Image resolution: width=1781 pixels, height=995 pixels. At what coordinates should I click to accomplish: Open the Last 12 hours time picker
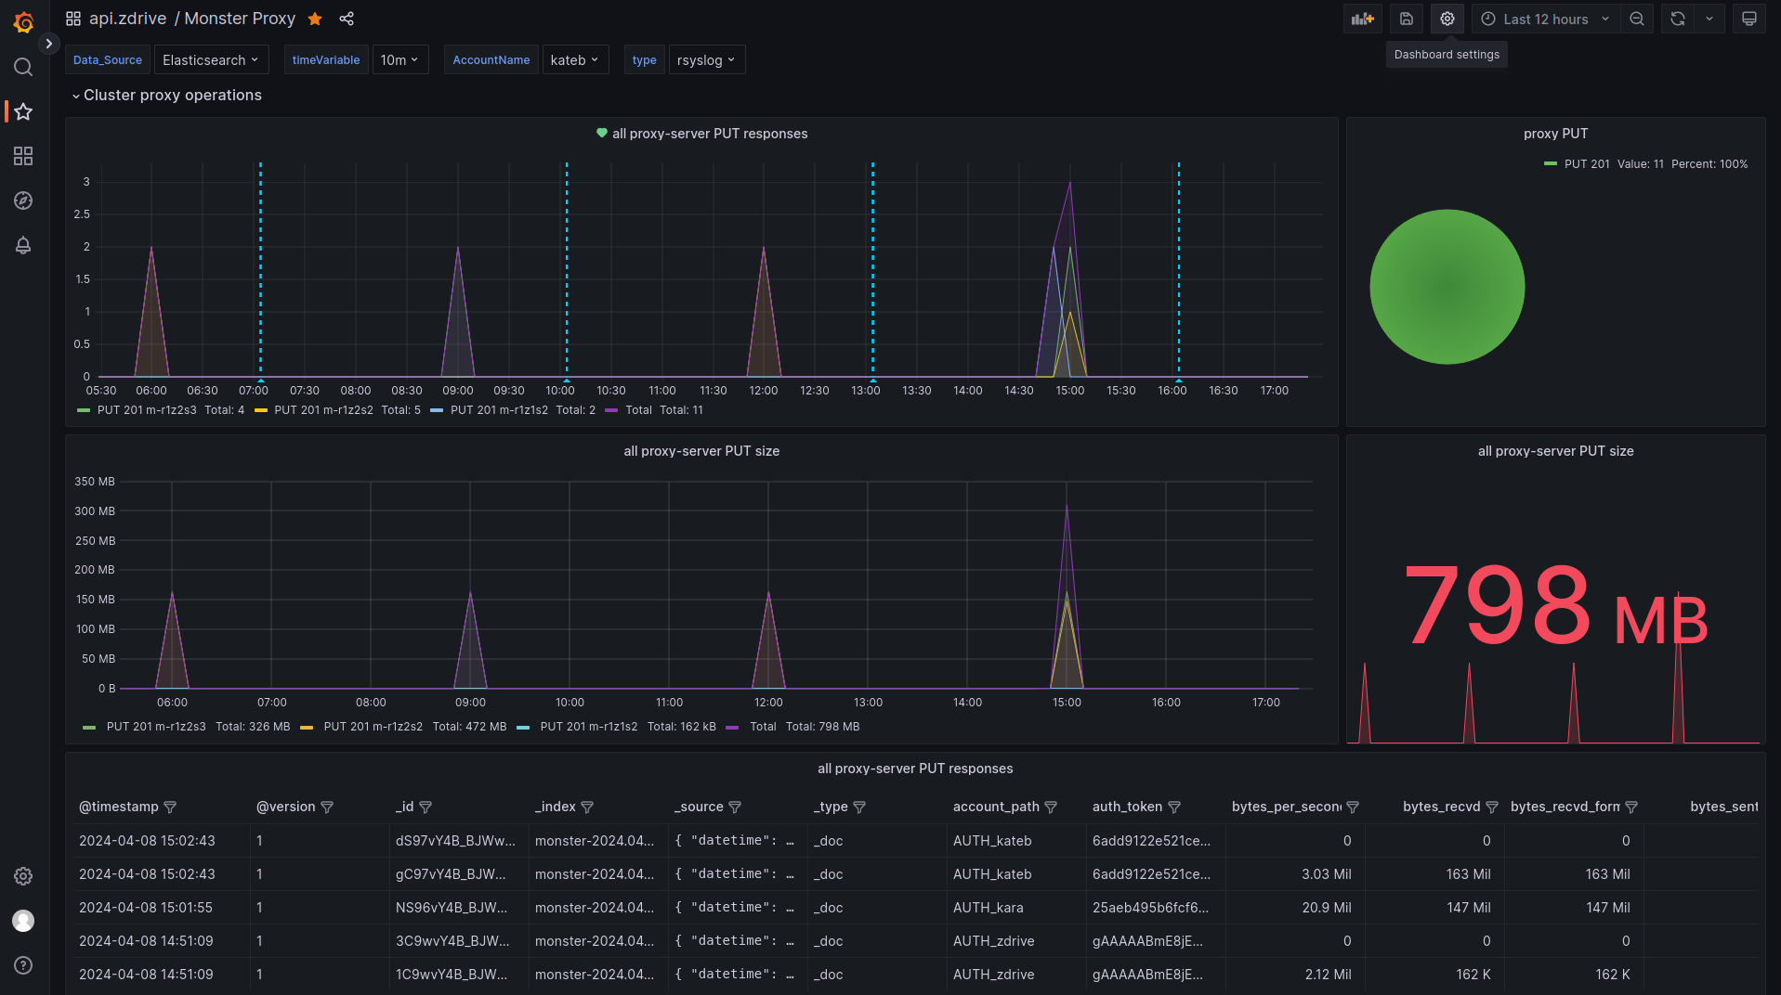click(x=1545, y=19)
